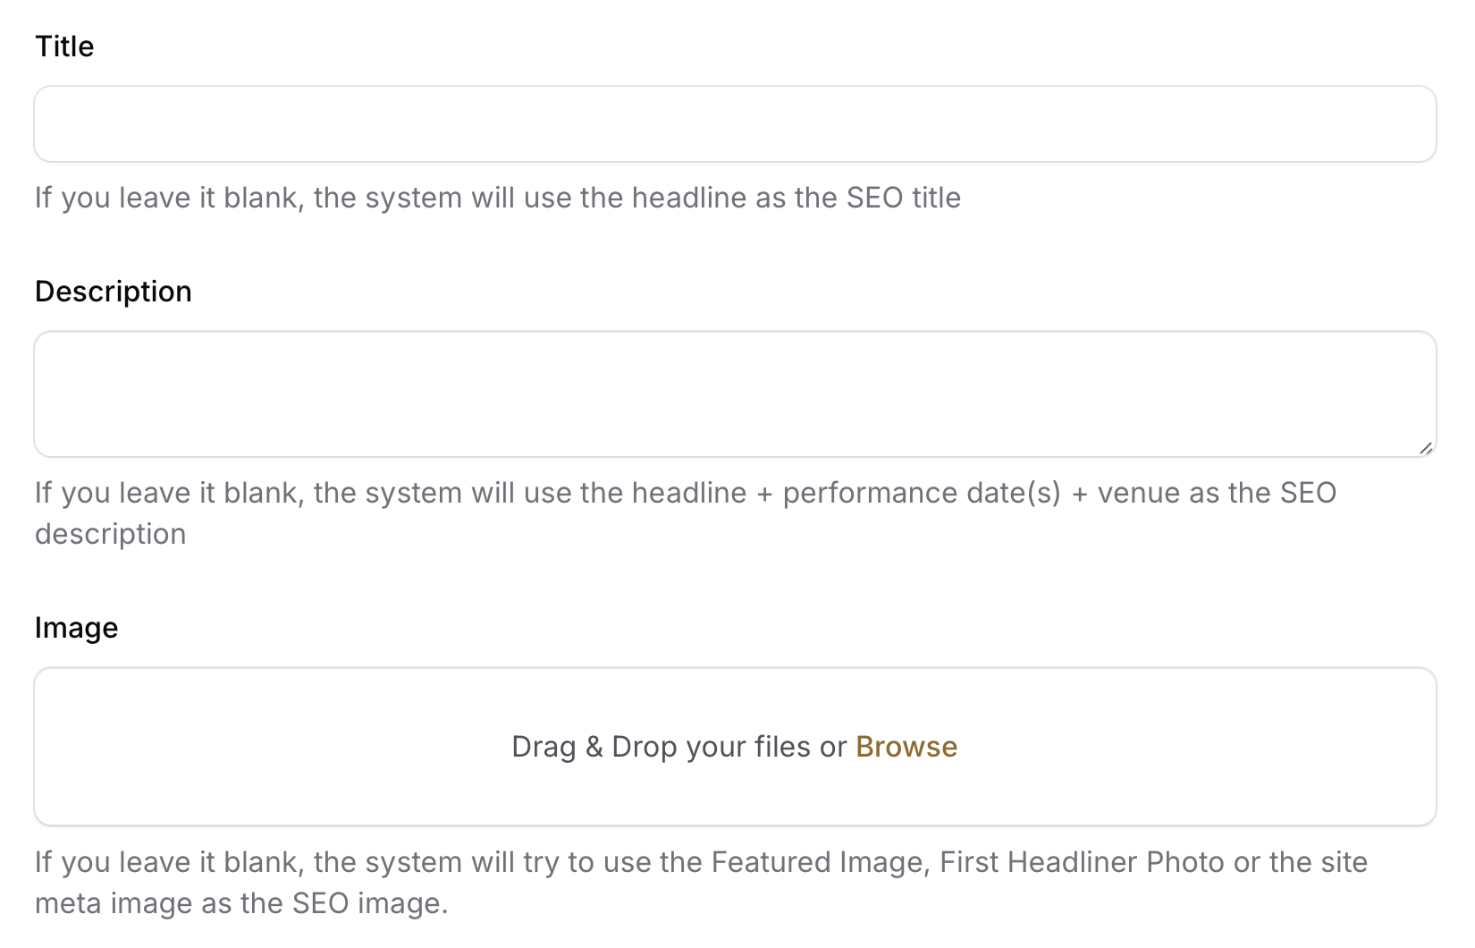
Task: Click hint about Featured Image and Headliner Photo
Action: pos(702,883)
